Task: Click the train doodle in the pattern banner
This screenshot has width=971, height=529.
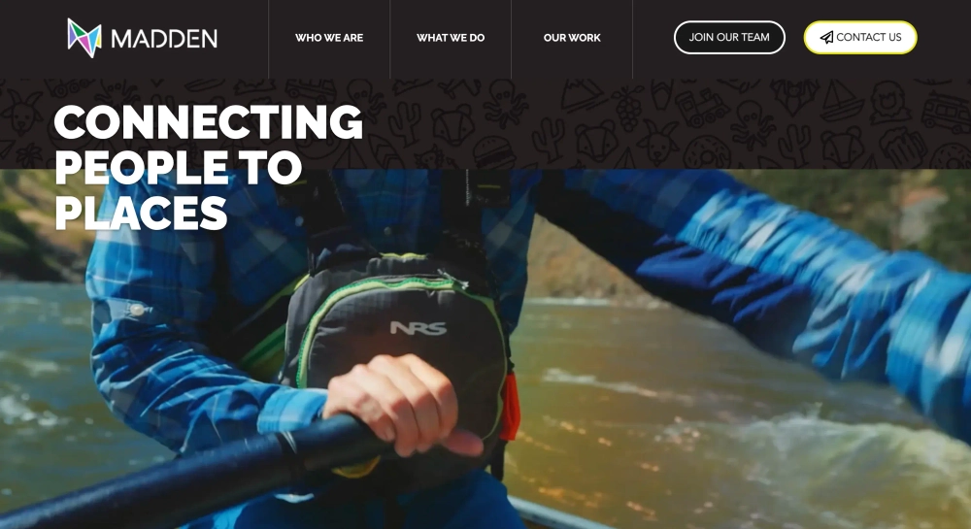Action: 702,107
